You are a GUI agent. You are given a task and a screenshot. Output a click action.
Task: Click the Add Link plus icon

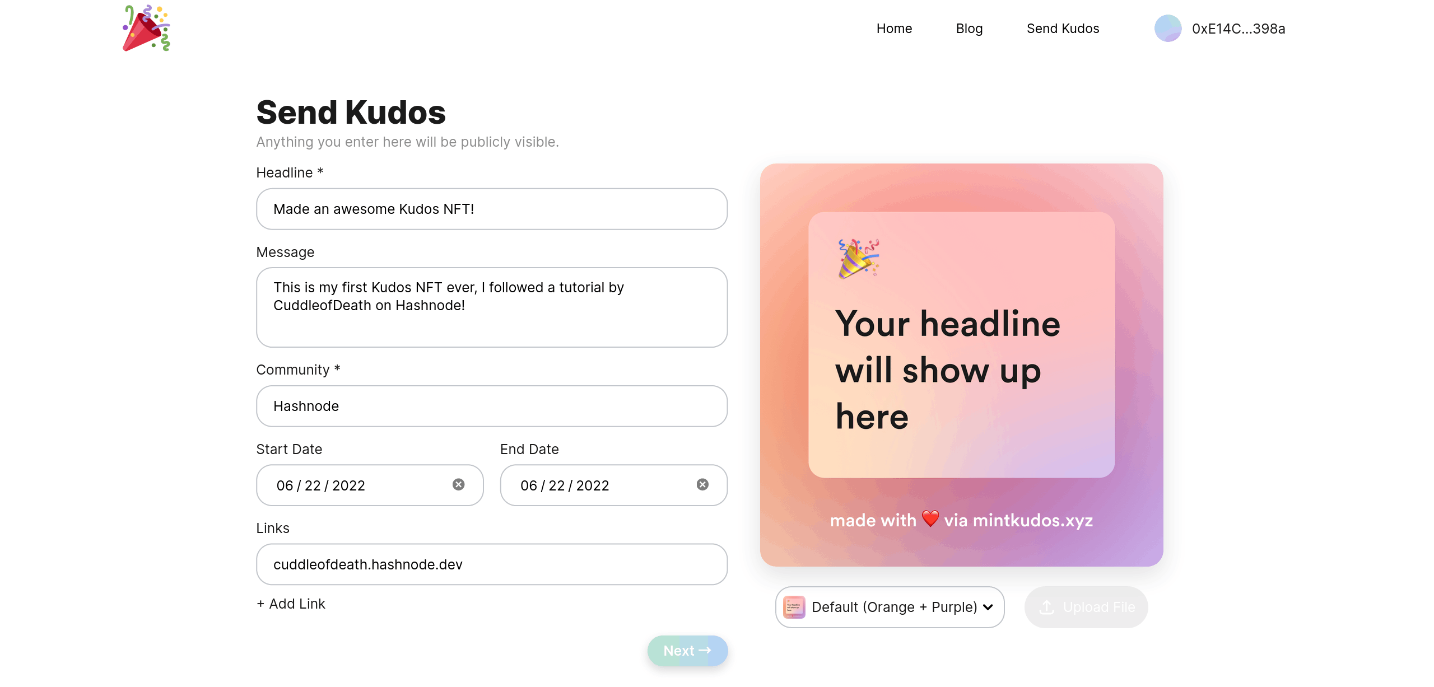point(260,604)
